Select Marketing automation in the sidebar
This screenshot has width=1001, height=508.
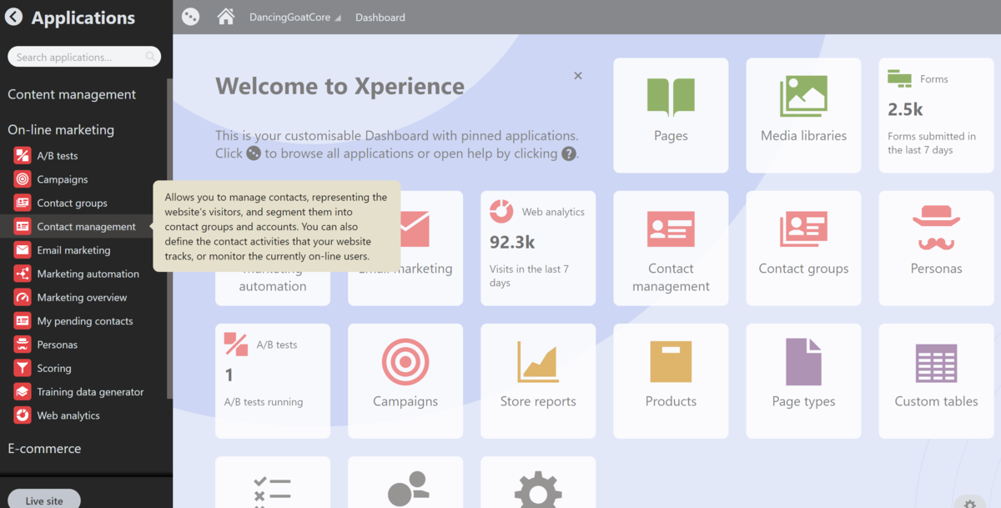(x=88, y=274)
